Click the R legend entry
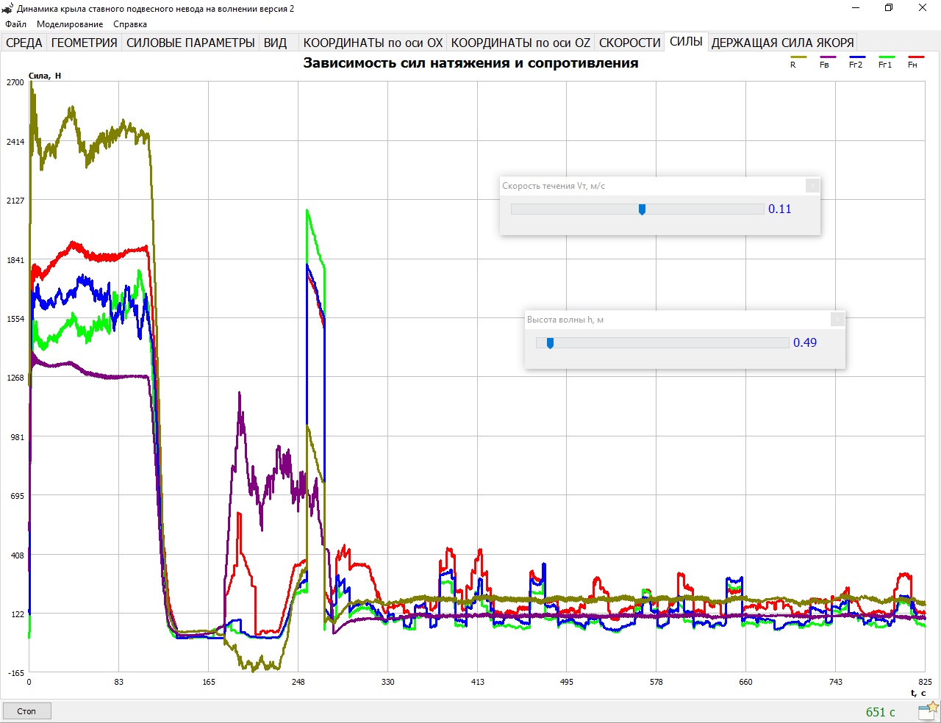Viewport: 941px width, 723px height. [798, 62]
